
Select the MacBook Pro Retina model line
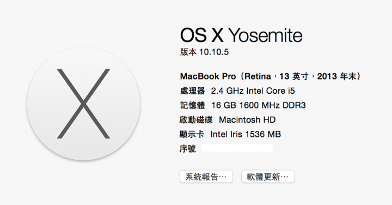click(x=270, y=76)
